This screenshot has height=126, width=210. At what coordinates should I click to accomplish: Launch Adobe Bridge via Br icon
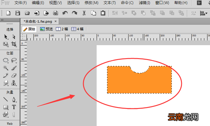tap(199, 3)
